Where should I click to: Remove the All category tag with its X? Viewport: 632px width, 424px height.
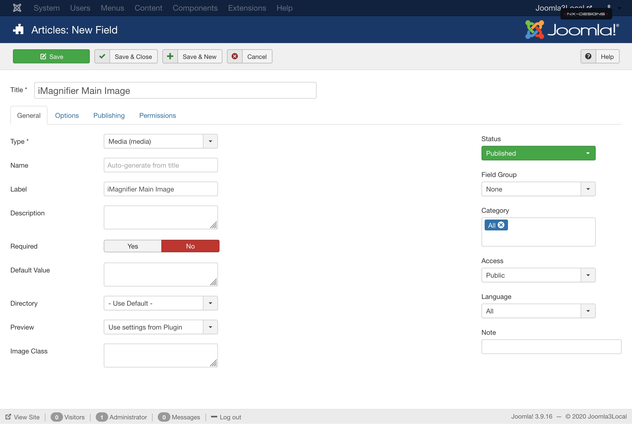(501, 225)
